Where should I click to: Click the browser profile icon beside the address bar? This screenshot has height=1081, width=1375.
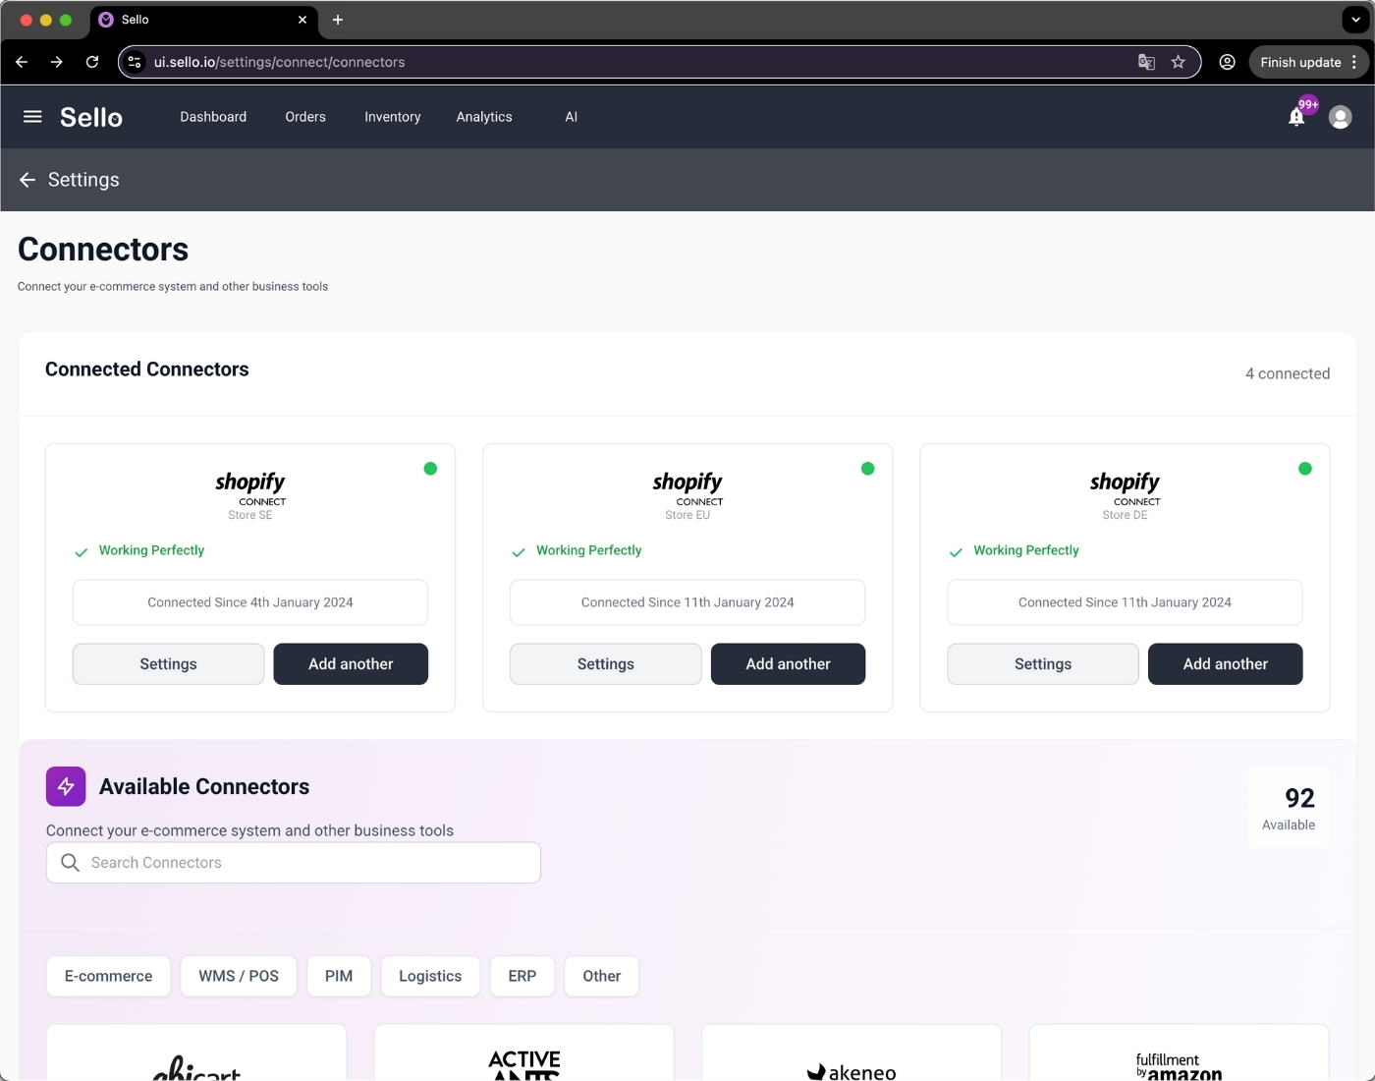(x=1226, y=61)
